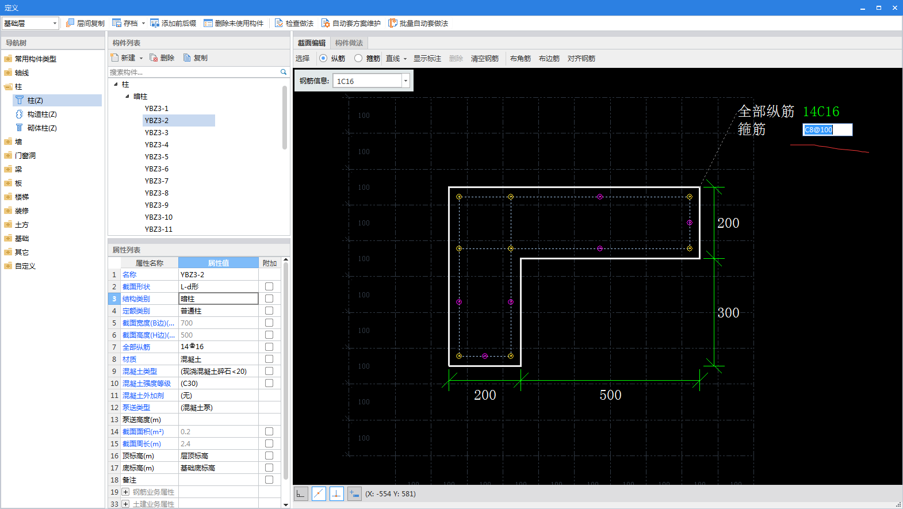903x509 pixels.
Task: Expand 土建业务属性 row
Action: coord(125,504)
